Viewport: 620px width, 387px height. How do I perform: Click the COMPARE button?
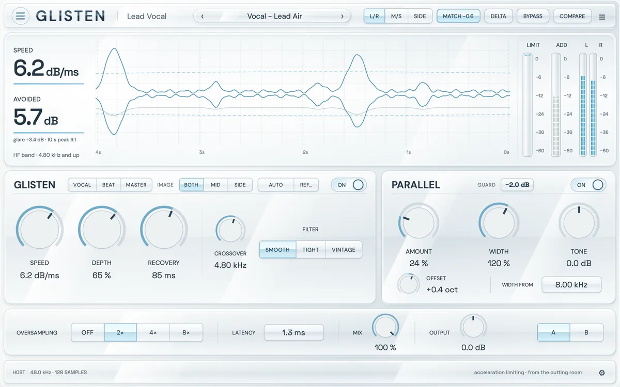point(572,16)
